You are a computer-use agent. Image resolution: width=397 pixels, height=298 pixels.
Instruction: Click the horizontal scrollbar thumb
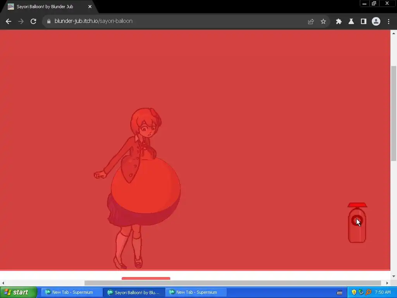click(233, 283)
